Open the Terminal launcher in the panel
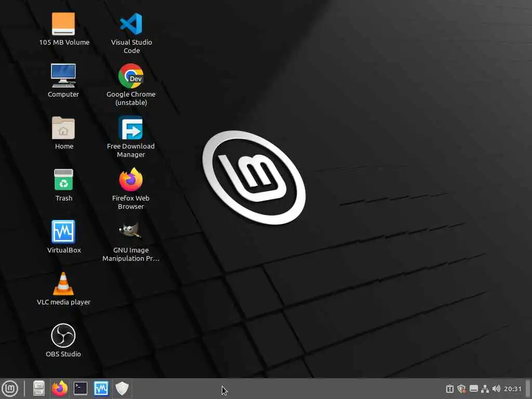 click(81, 389)
